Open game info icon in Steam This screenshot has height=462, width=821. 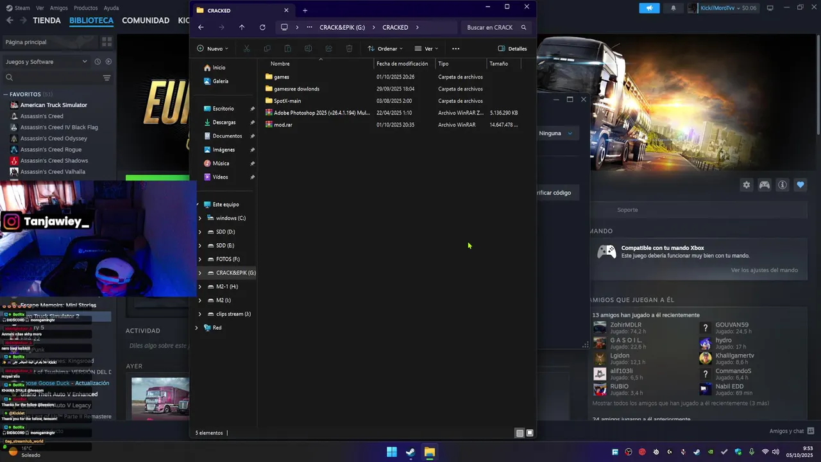(783, 185)
